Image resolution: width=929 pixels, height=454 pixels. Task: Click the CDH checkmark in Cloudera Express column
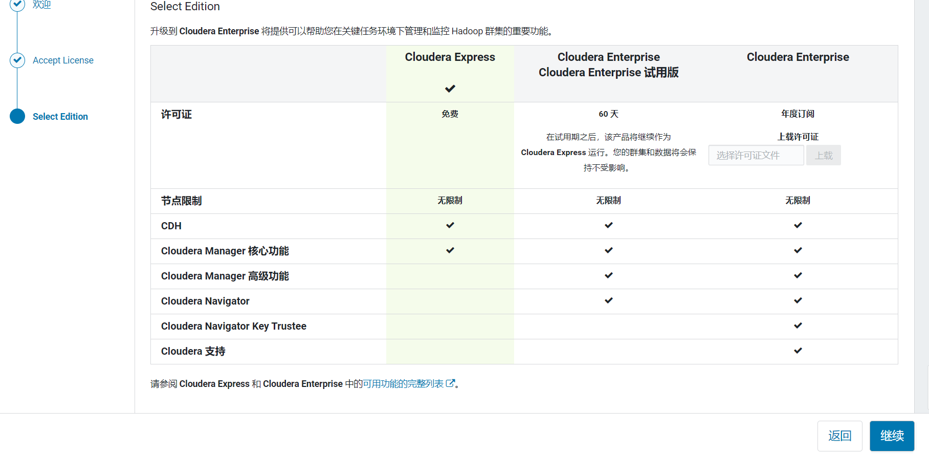coord(450,225)
